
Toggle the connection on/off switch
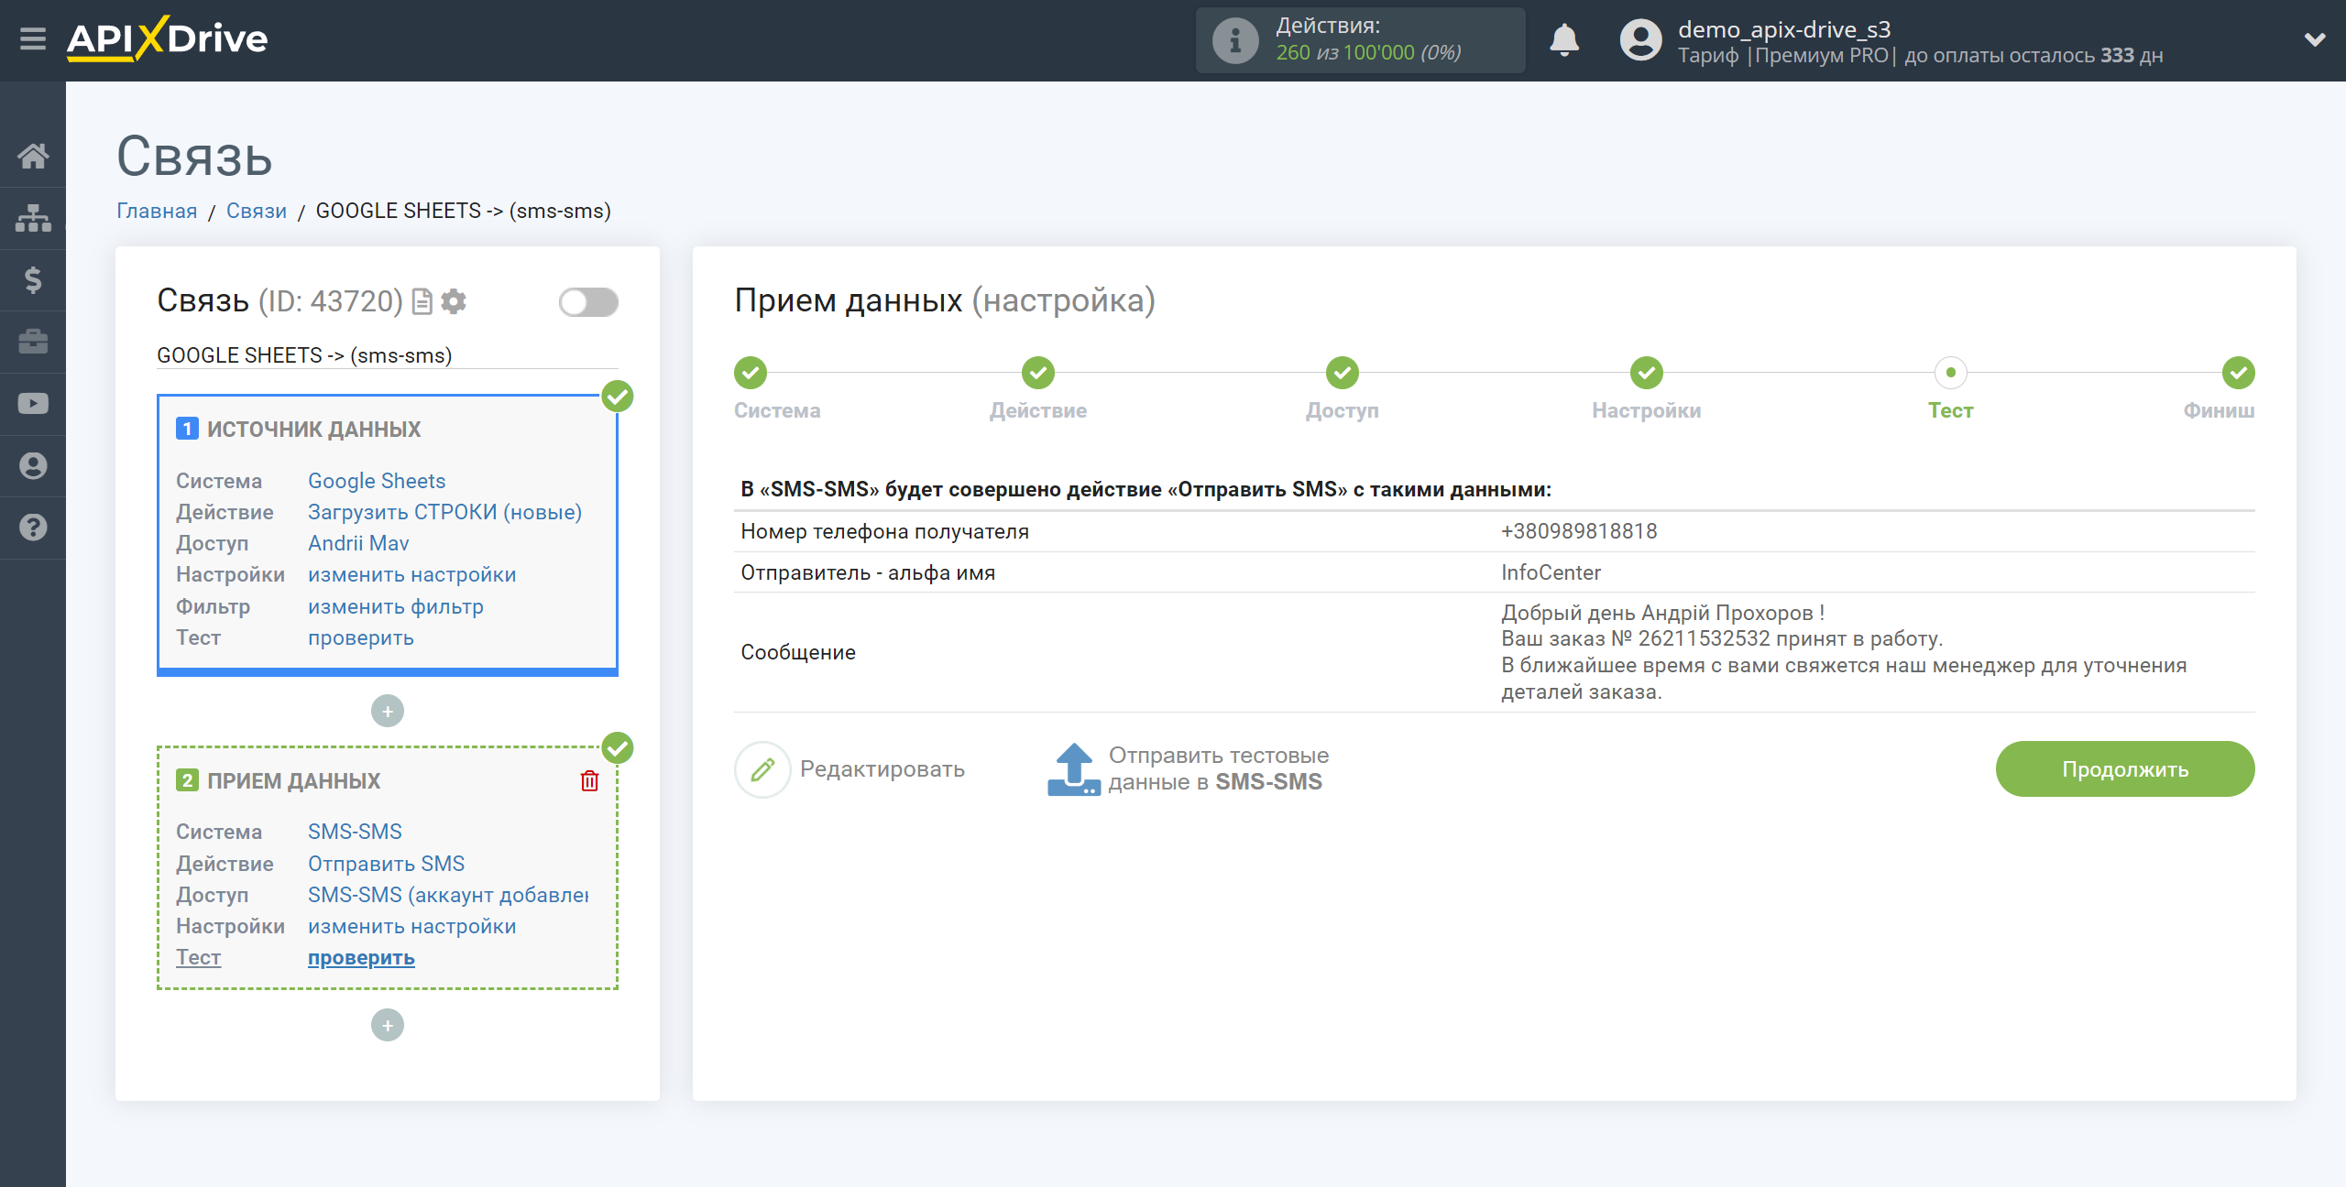[x=588, y=301]
